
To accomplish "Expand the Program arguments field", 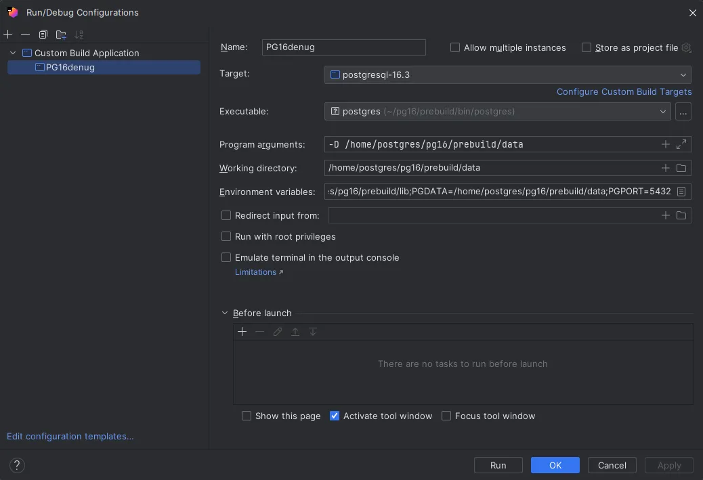I will [681, 144].
